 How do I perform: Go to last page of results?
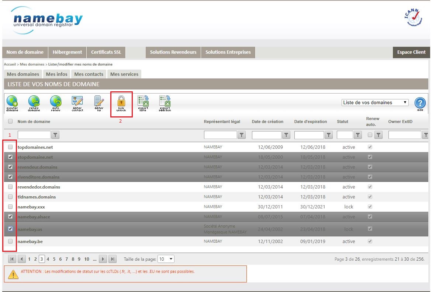113,259
